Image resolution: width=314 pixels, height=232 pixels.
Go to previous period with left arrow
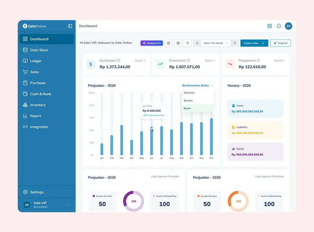tap(197, 43)
